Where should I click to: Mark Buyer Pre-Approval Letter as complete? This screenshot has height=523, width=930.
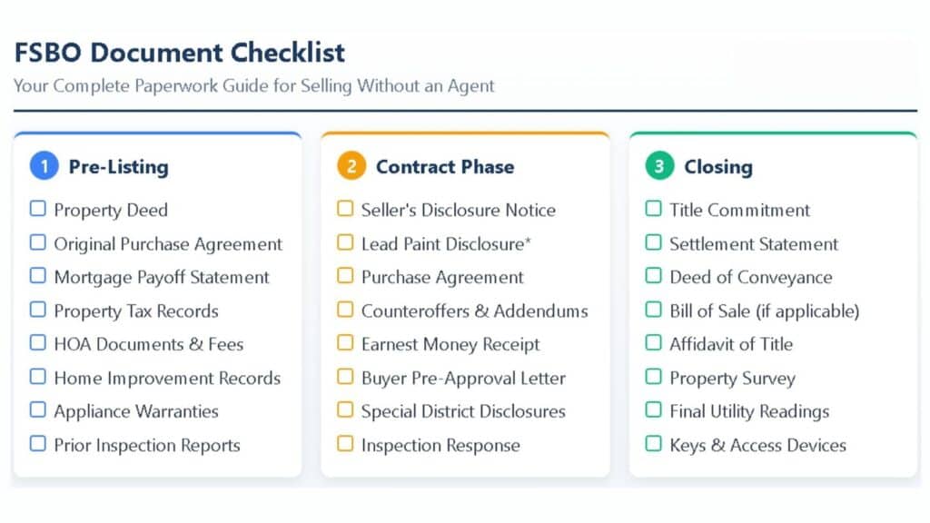click(x=345, y=377)
